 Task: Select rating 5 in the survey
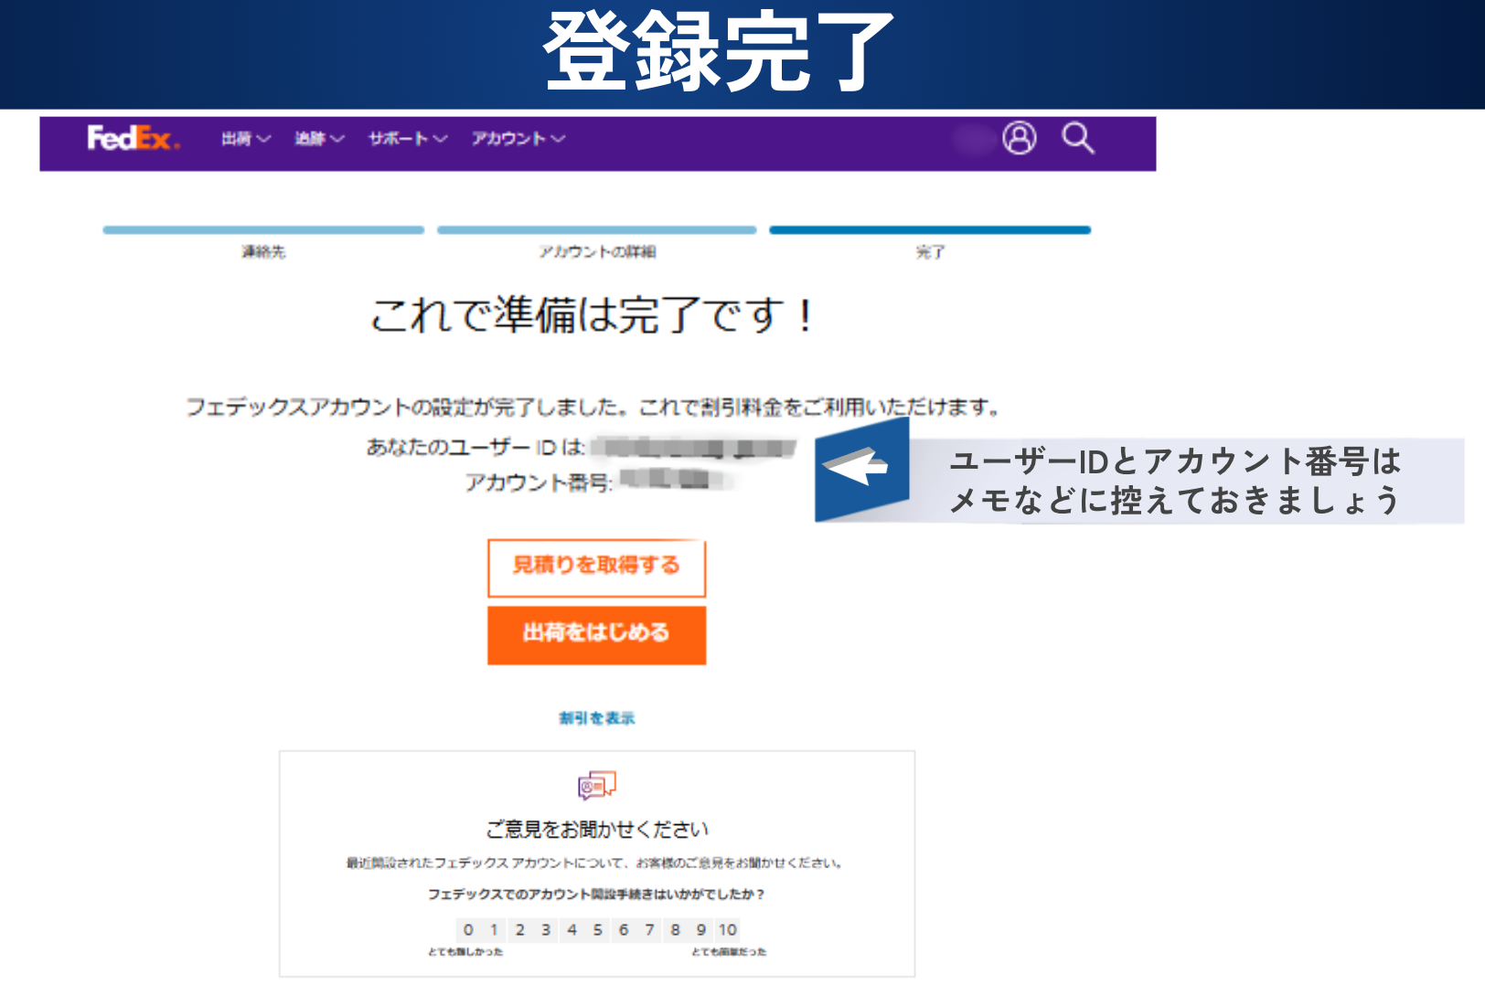pos(597,930)
